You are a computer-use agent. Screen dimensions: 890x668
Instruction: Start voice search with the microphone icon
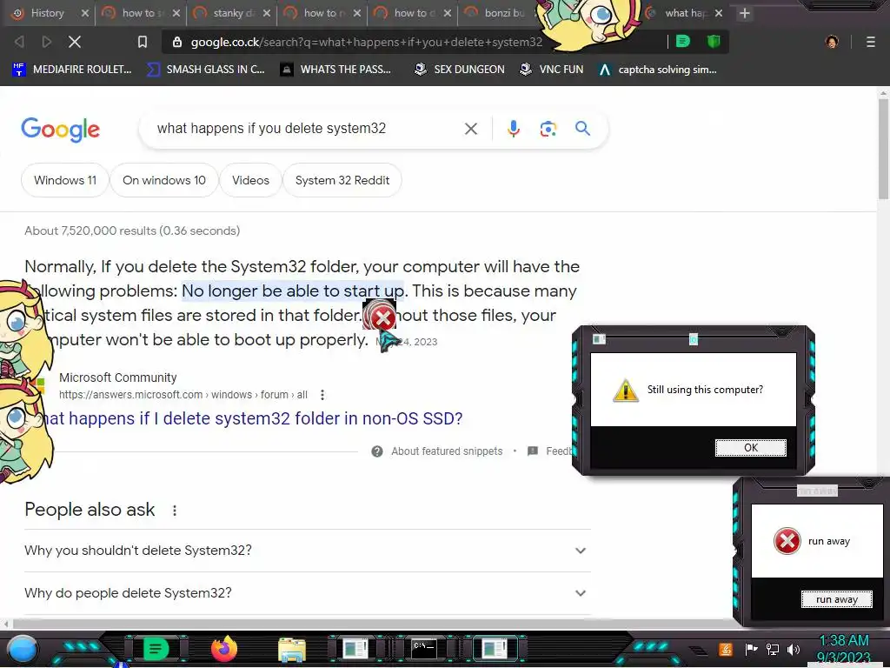point(513,129)
